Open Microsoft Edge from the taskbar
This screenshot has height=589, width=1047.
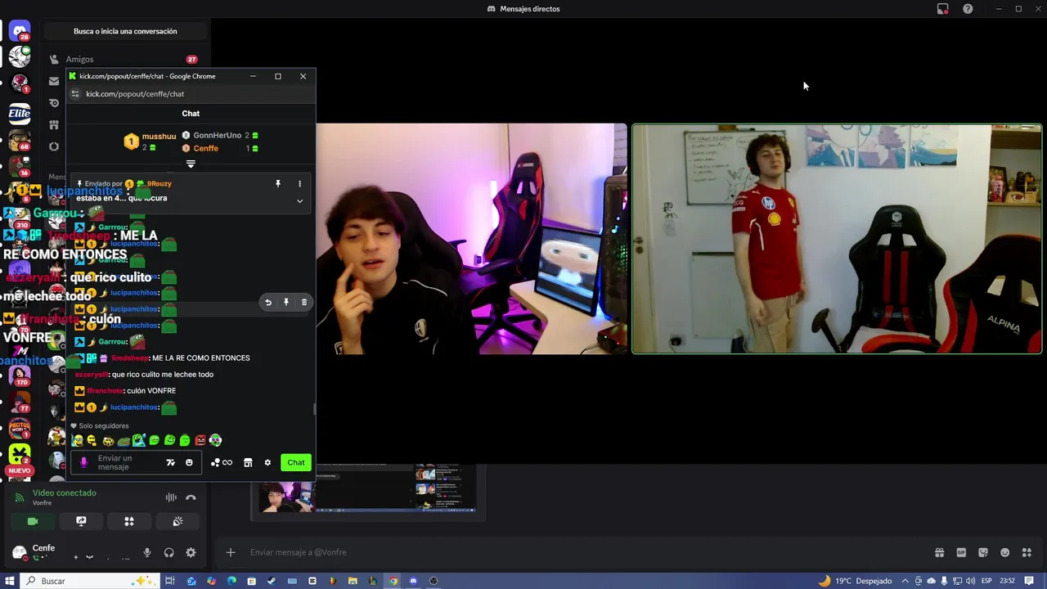pos(231,581)
